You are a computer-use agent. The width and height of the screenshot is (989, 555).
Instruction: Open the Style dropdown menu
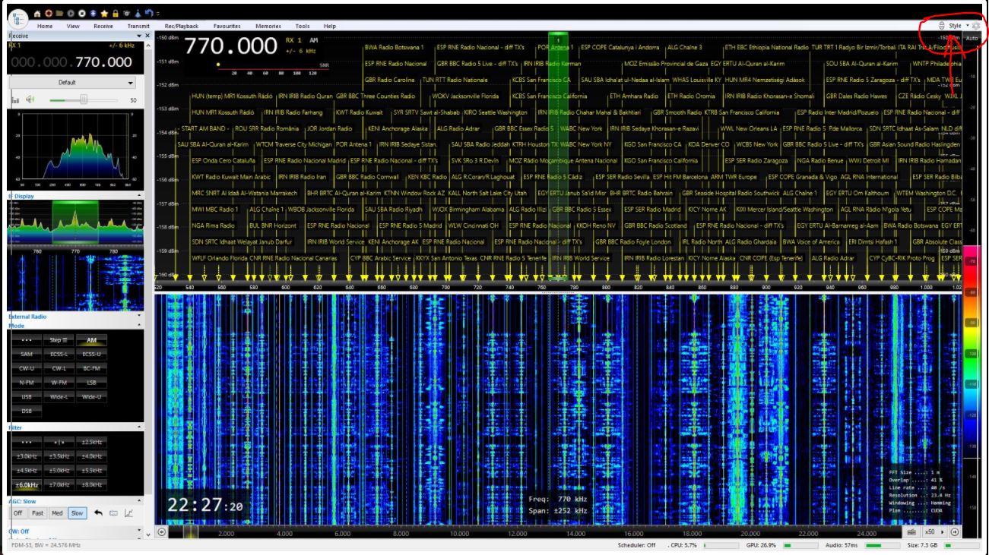(957, 26)
